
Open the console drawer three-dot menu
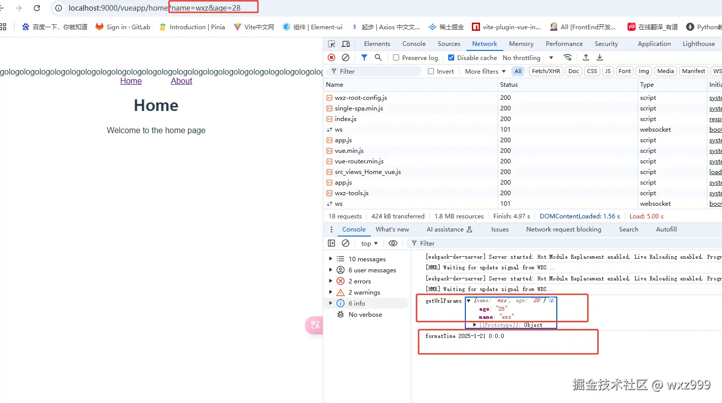coord(331,229)
